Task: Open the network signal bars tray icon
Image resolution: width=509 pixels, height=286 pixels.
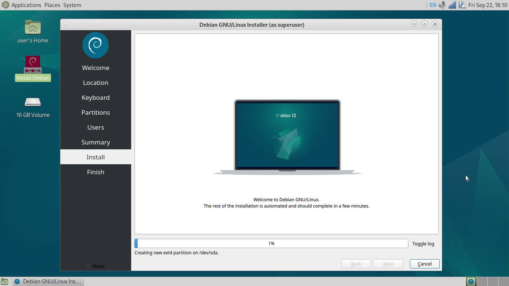Action: tap(452, 5)
